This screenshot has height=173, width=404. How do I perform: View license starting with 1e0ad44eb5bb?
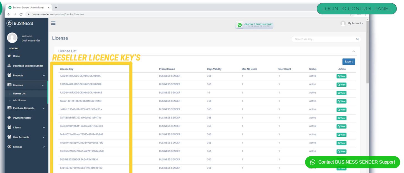point(341,143)
